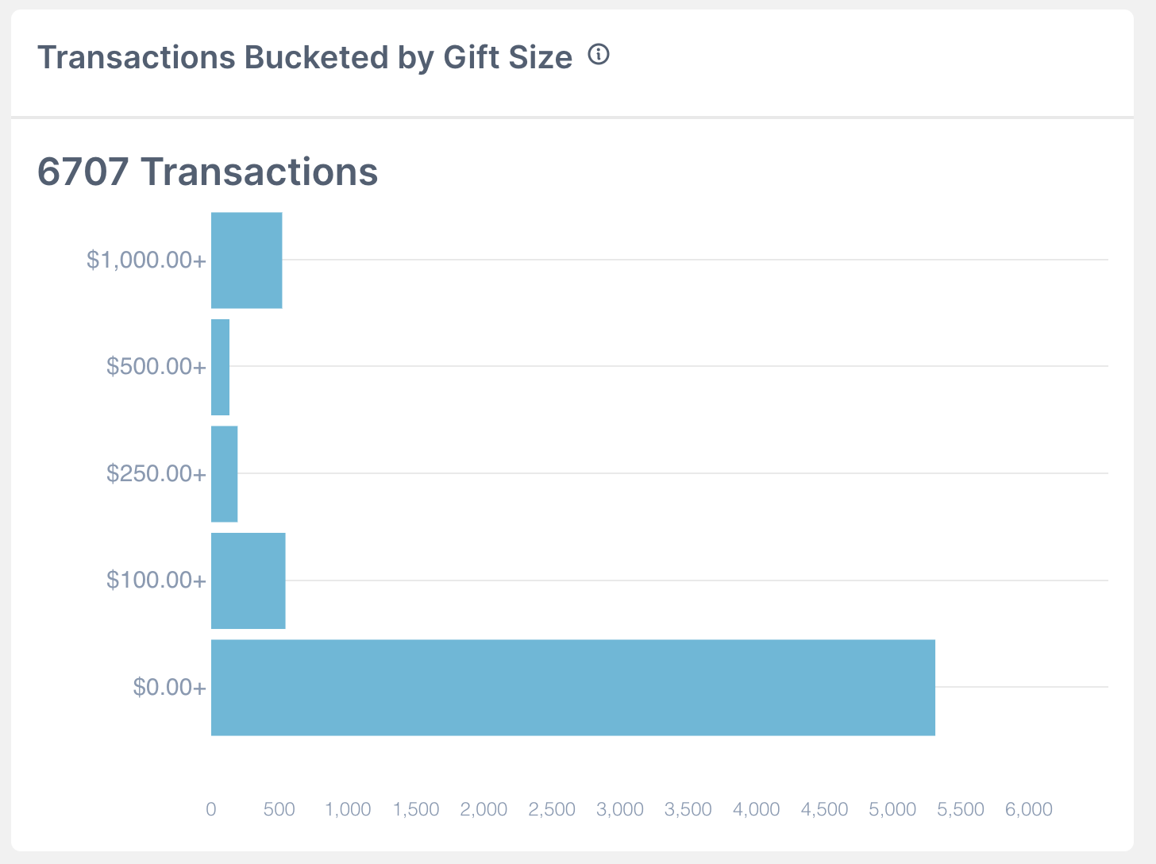Click the $1,000.00+ bar in the chart
The width and height of the screenshot is (1156, 864).
[247, 260]
